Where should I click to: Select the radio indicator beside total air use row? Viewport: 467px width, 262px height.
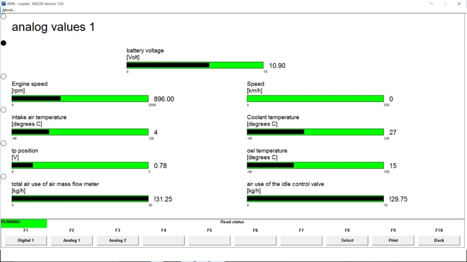tap(4, 176)
